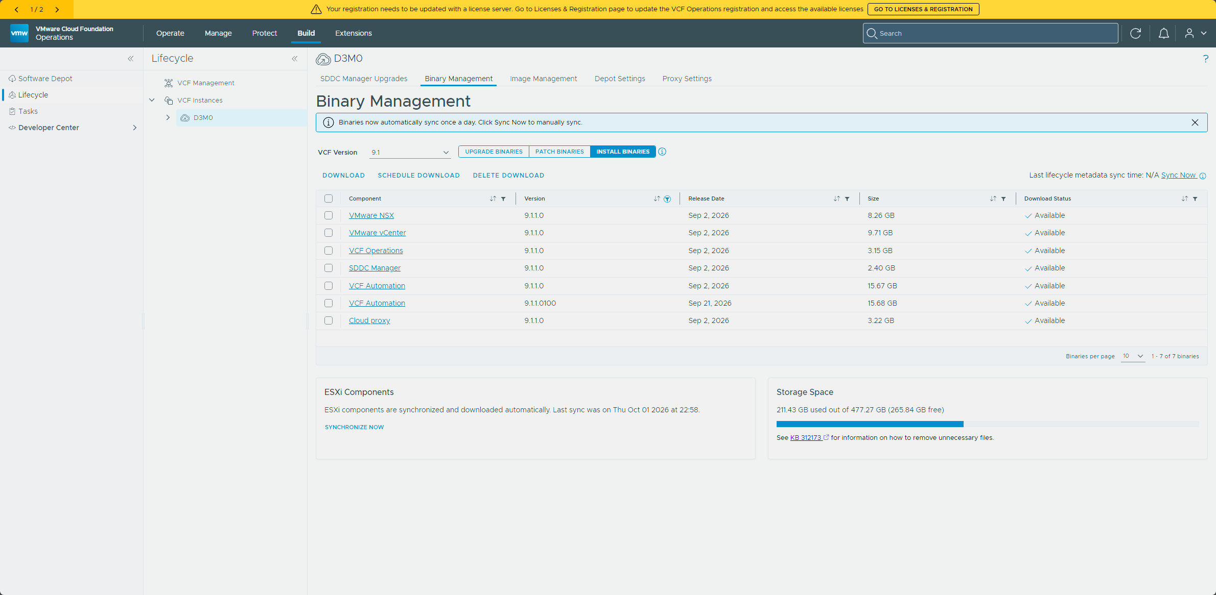Viewport: 1216px width, 595px height.
Task: Expand the D3MO tree node
Action: click(168, 117)
